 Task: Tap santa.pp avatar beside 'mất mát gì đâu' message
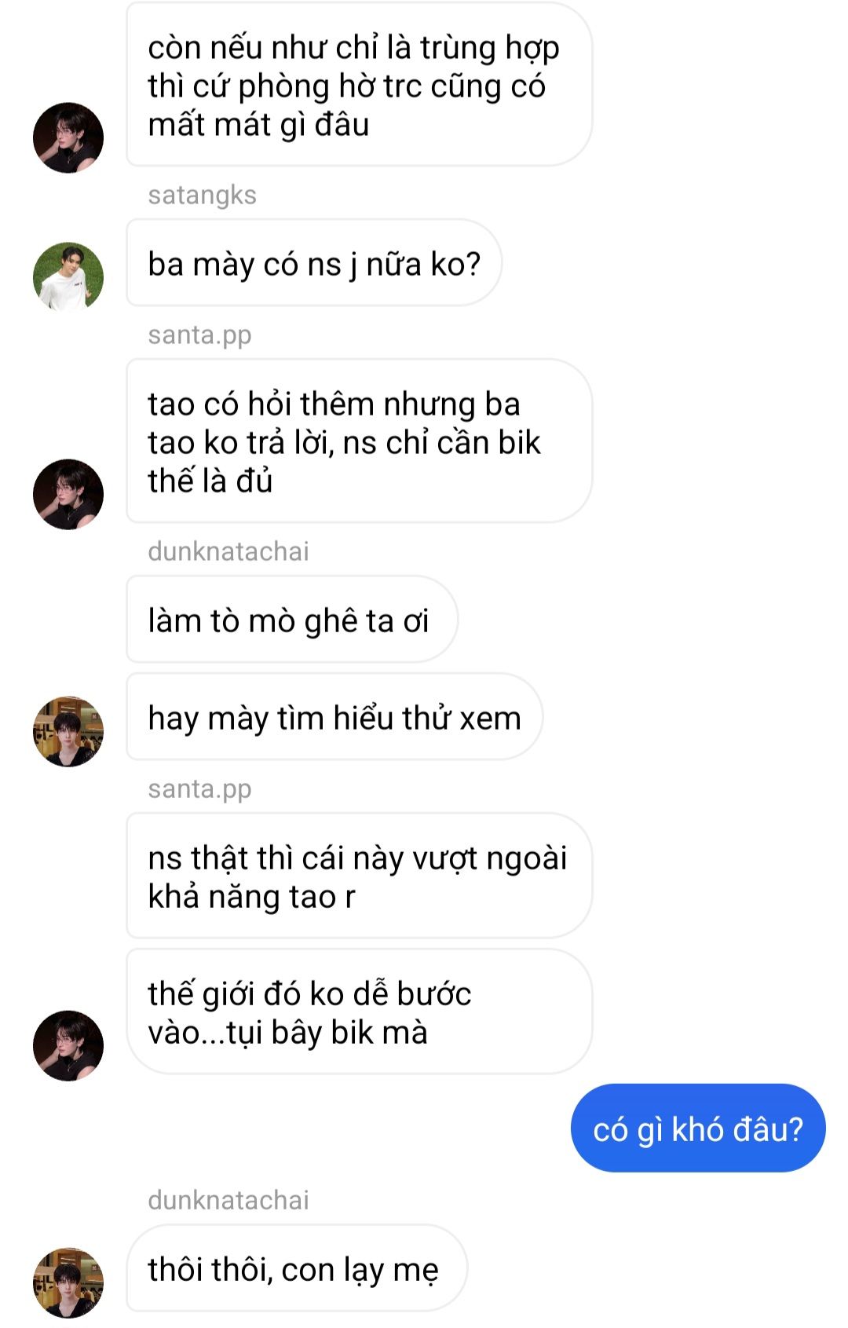pos(68,137)
